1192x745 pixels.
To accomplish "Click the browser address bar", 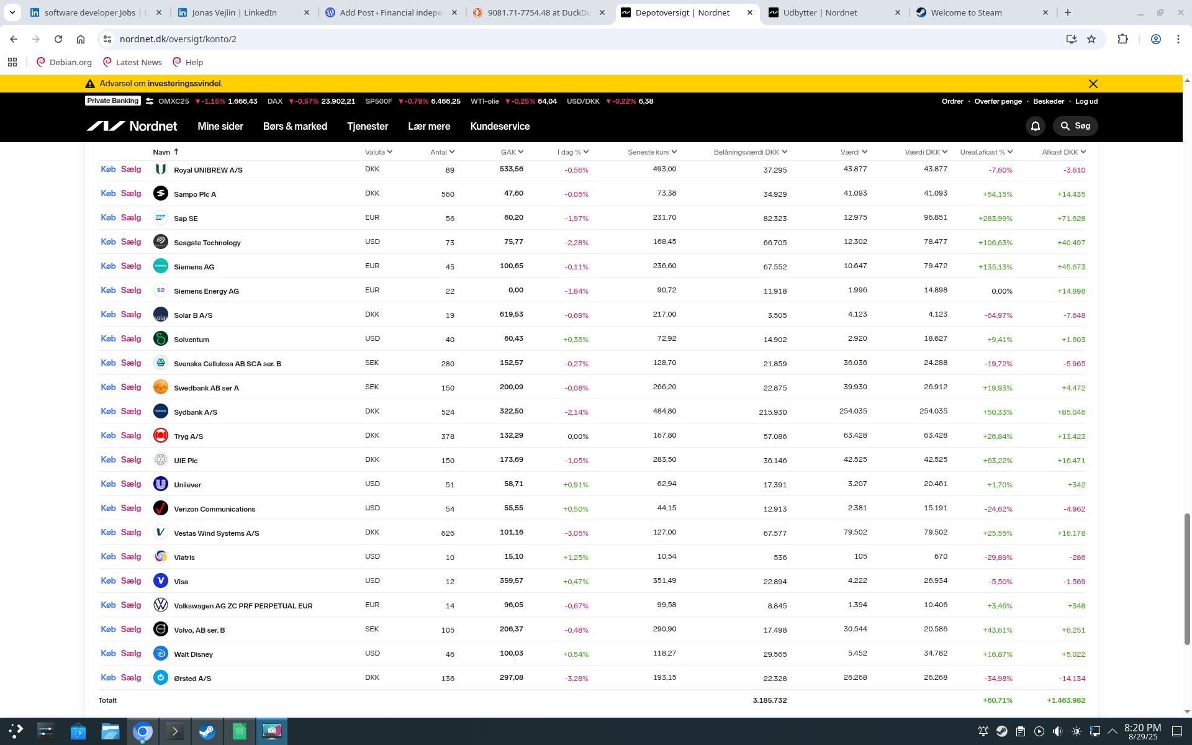I will click(x=584, y=39).
